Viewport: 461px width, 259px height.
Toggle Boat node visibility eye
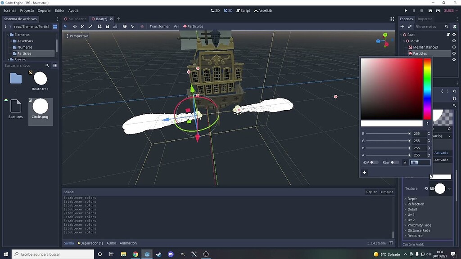[454, 35]
